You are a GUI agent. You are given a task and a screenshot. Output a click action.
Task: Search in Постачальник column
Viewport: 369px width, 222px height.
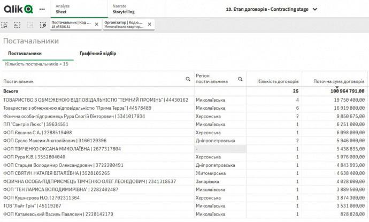[x=188, y=79]
